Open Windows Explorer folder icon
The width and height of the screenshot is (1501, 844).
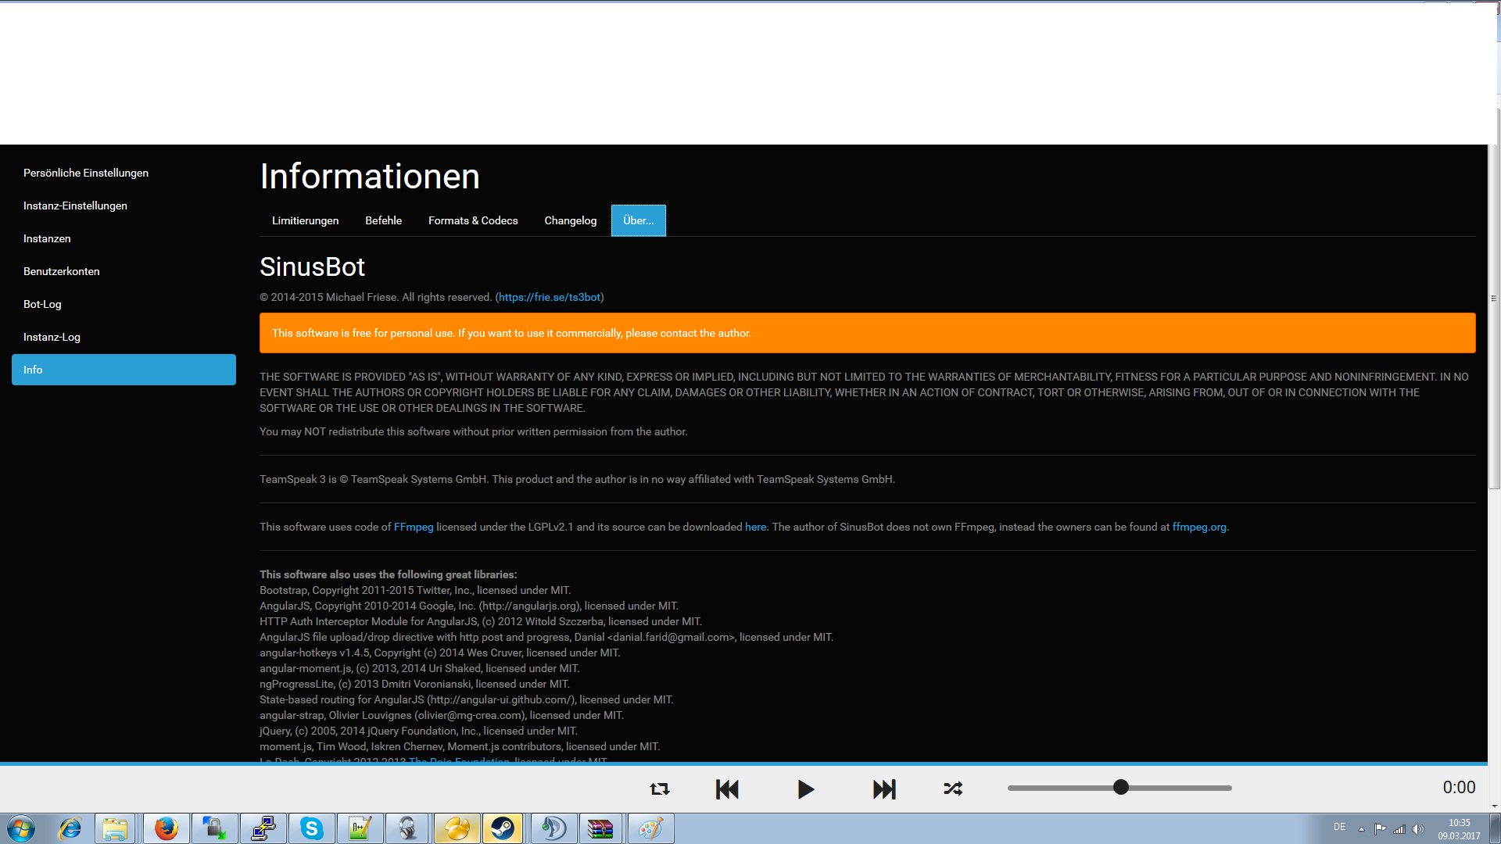115,828
